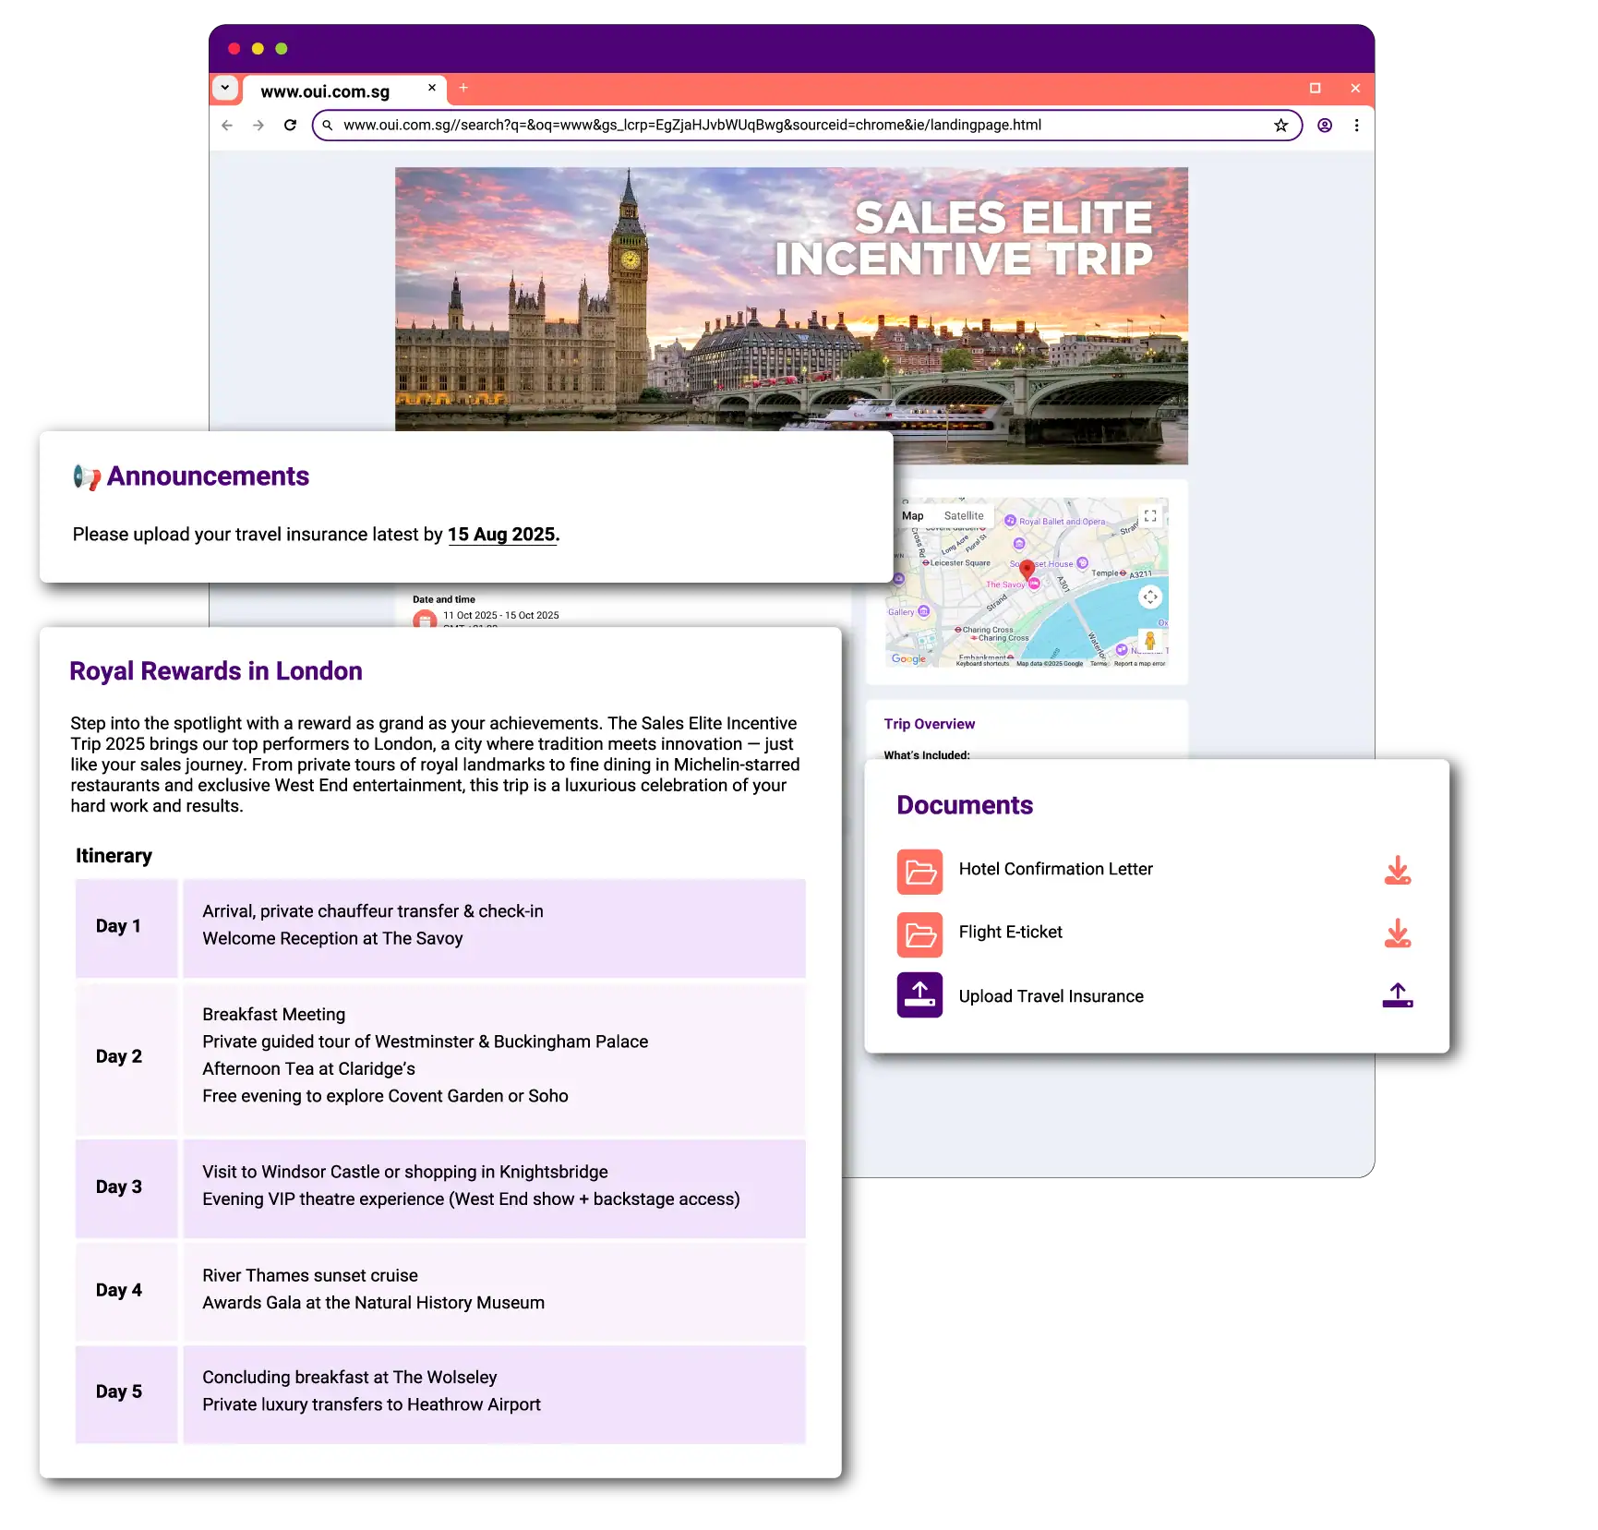Download the Hotel Confirmation Letter
The image size is (1598, 1530).
(x=1398, y=870)
